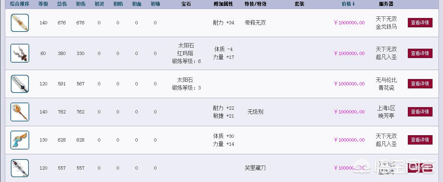443x182 pixels.
Task: Click 查看详情 for the level 130 item
Action: tap(420, 140)
